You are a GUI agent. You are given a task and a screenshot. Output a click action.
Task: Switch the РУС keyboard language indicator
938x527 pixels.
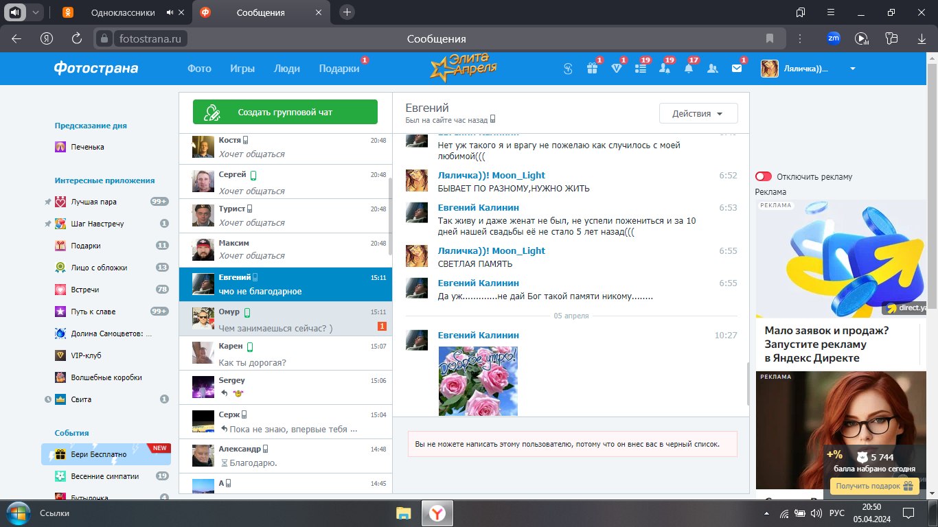pos(836,513)
